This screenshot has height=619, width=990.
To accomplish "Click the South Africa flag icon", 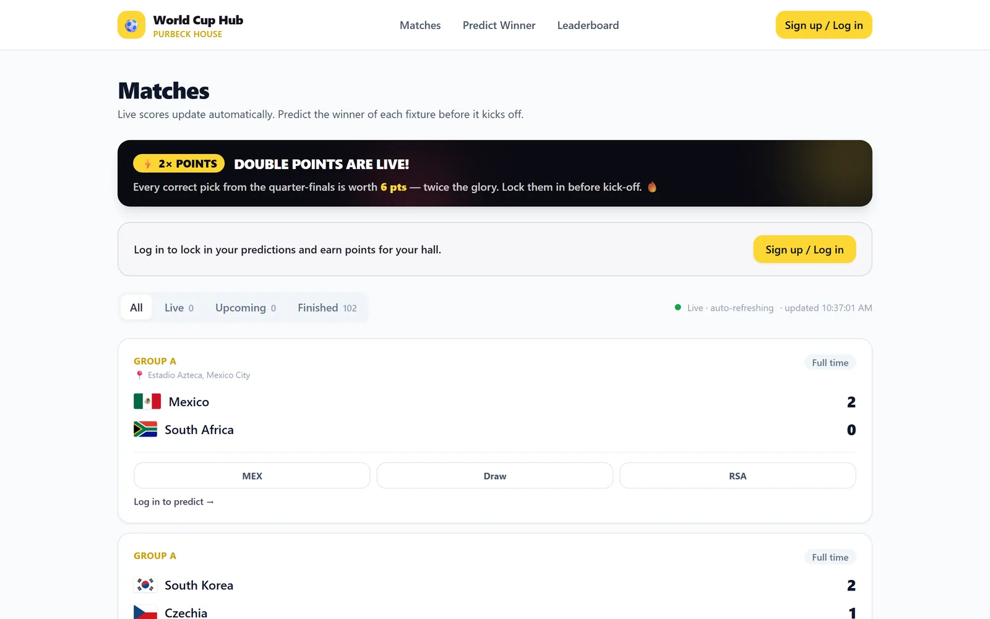I will (145, 429).
